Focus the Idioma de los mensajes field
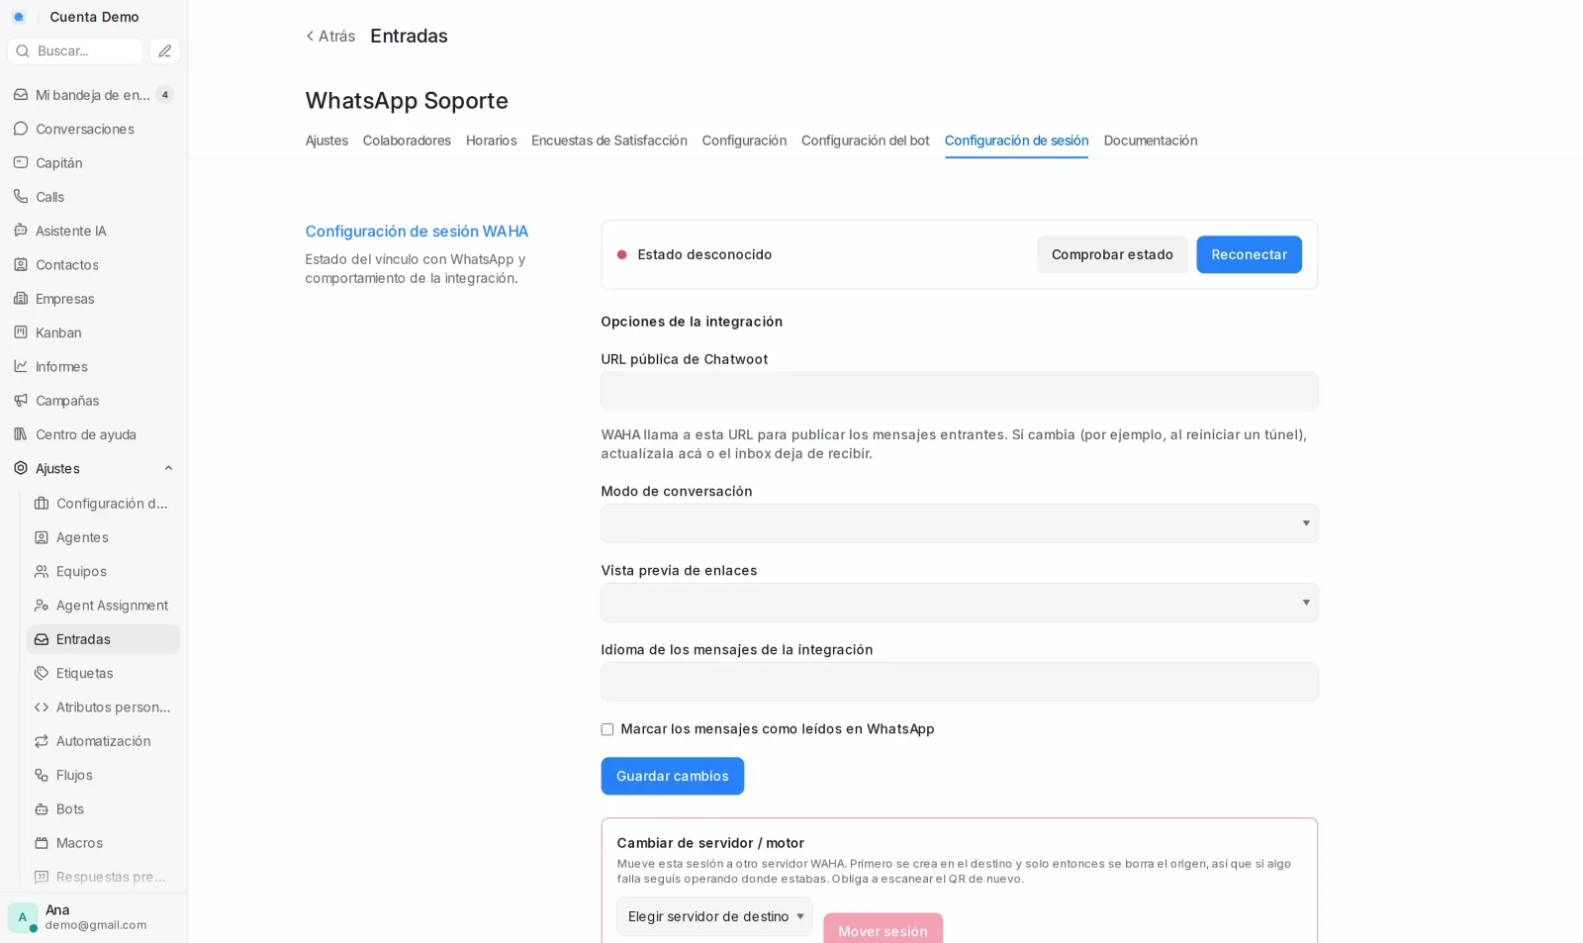Image resolution: width=1583 pixels, height=943 pixels. click(959, 682)
